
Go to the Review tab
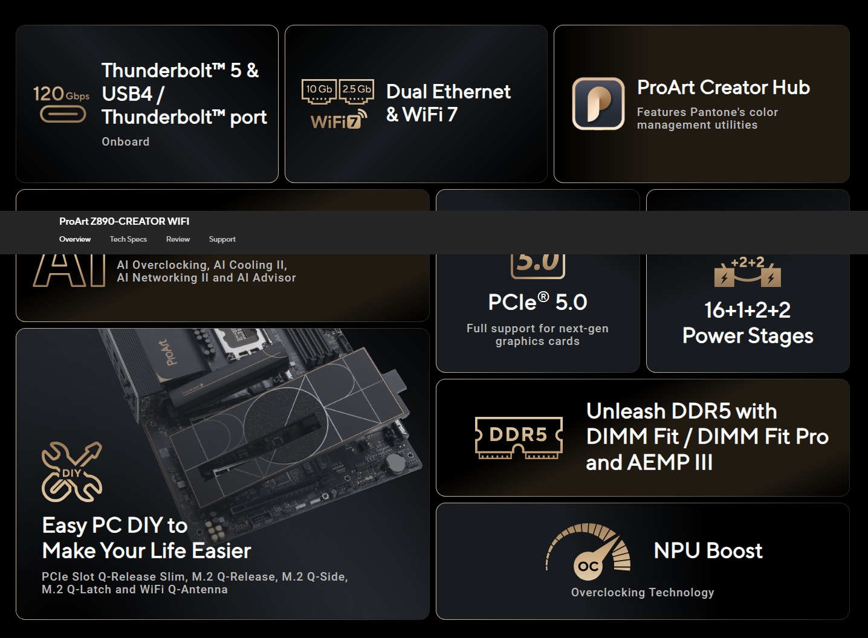(x=178, y=239)
